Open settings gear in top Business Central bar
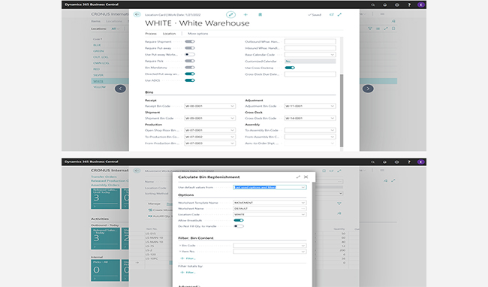488x287 pixels. pyautogui.click(x=397, y=5)
